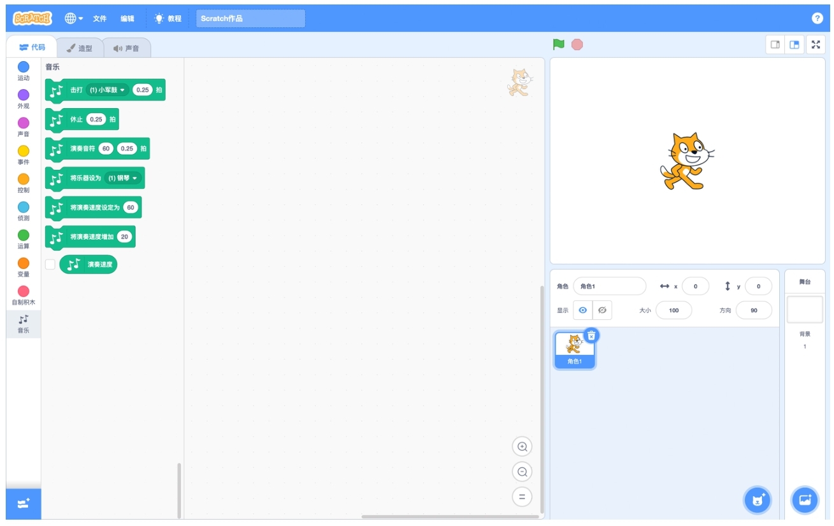The image size is (834, 526).
Task: Select the 音乐 extension category
Action: pos(24,324)
